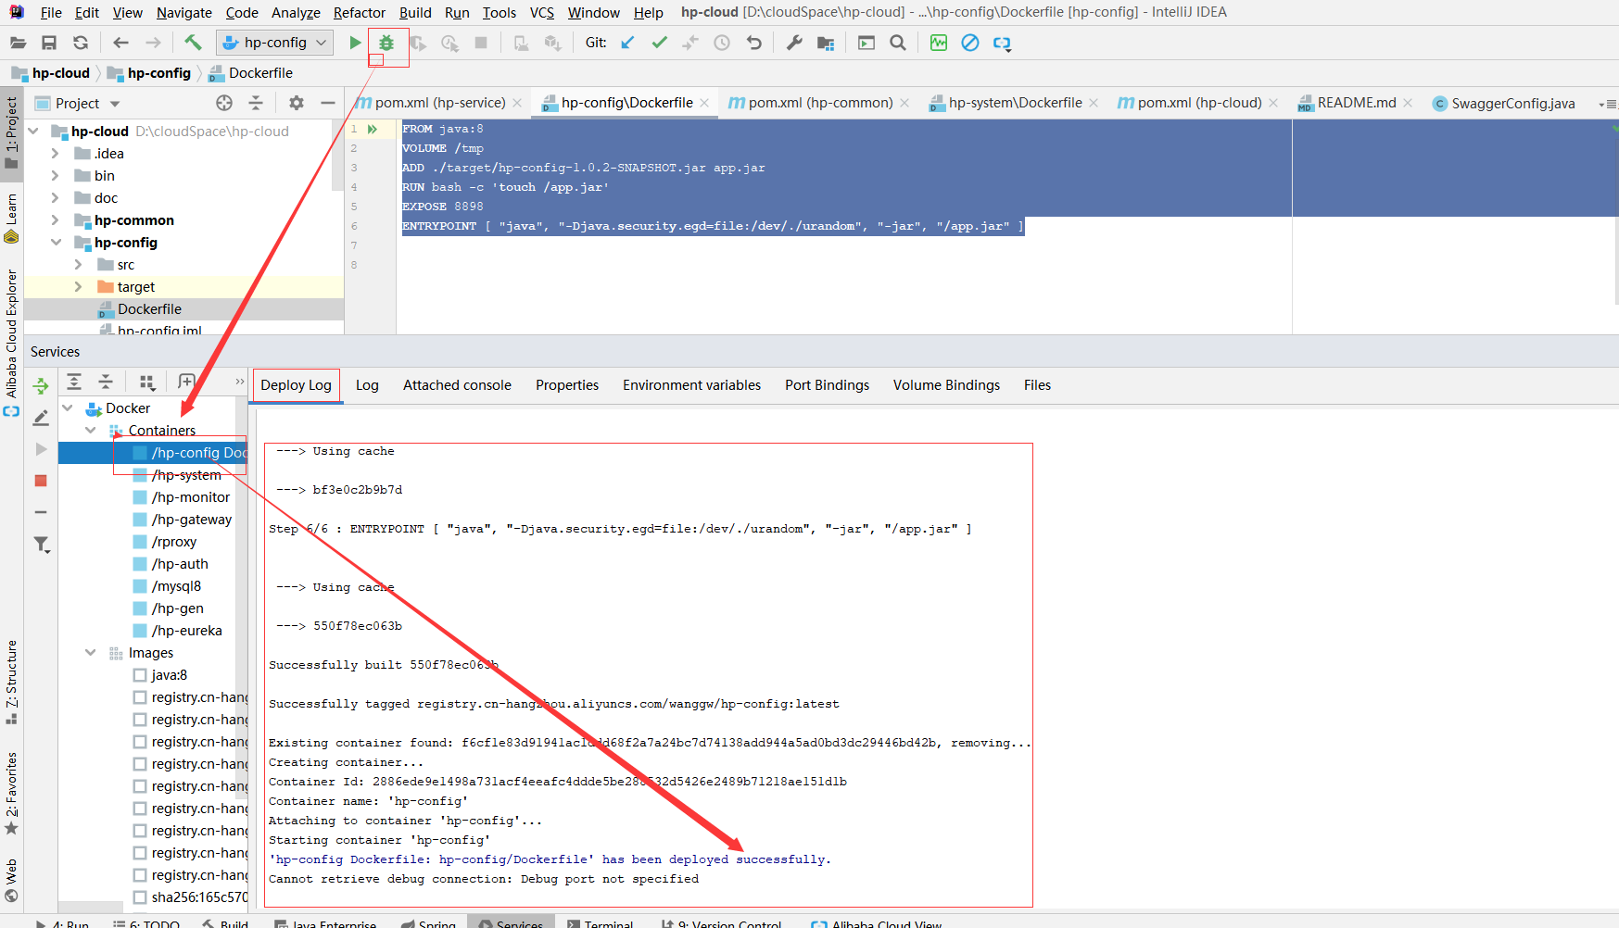Open Project panel gear options
The height and width of the screenshot is (928, 1619).
[297, 103]
